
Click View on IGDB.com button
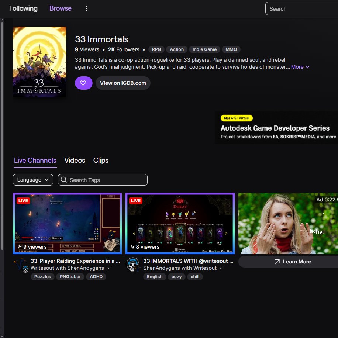point(123,83)
